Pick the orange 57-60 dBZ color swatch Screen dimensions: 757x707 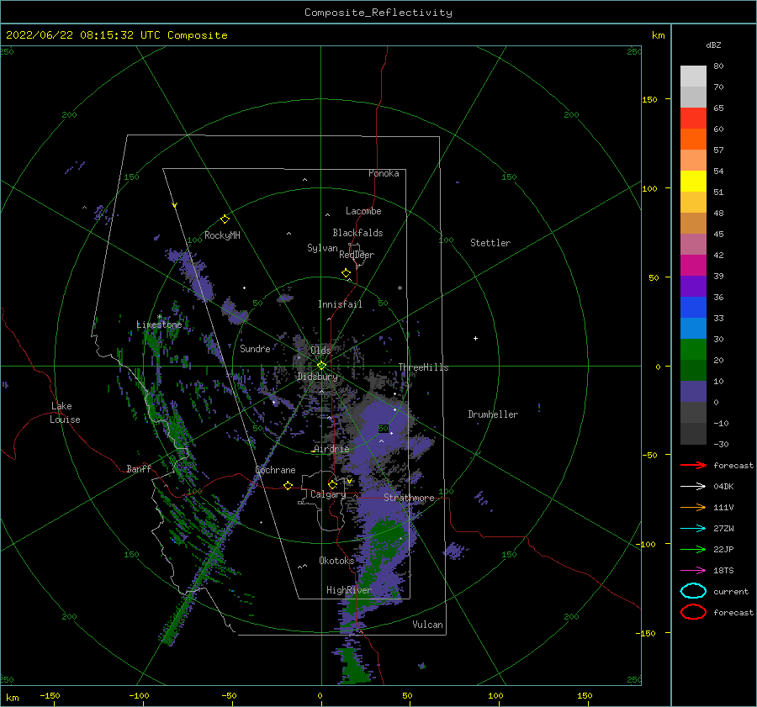tap(693, 140)
